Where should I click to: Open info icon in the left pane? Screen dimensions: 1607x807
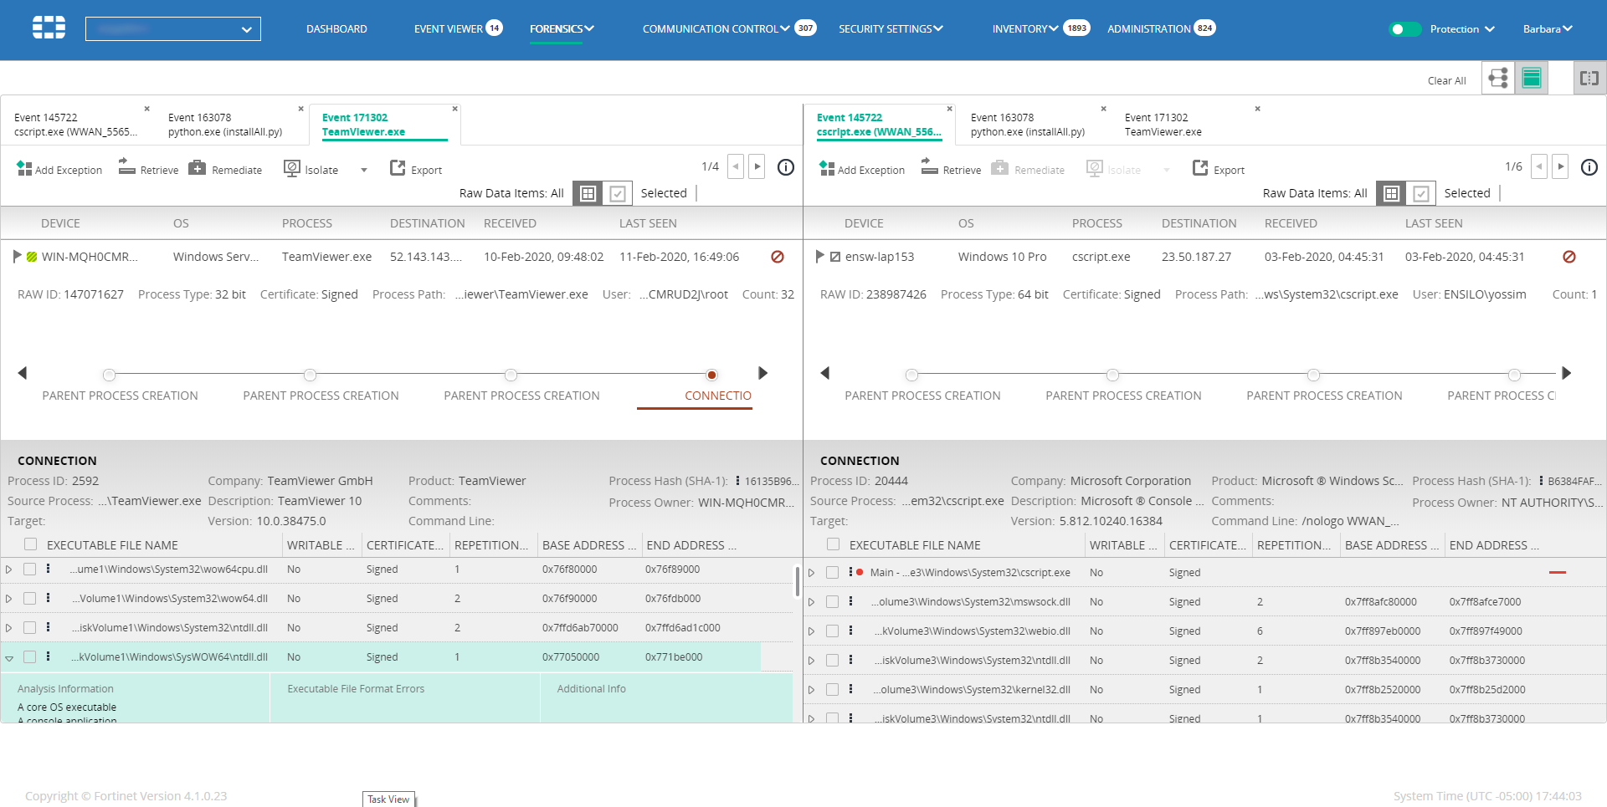[x=786, y=167]
